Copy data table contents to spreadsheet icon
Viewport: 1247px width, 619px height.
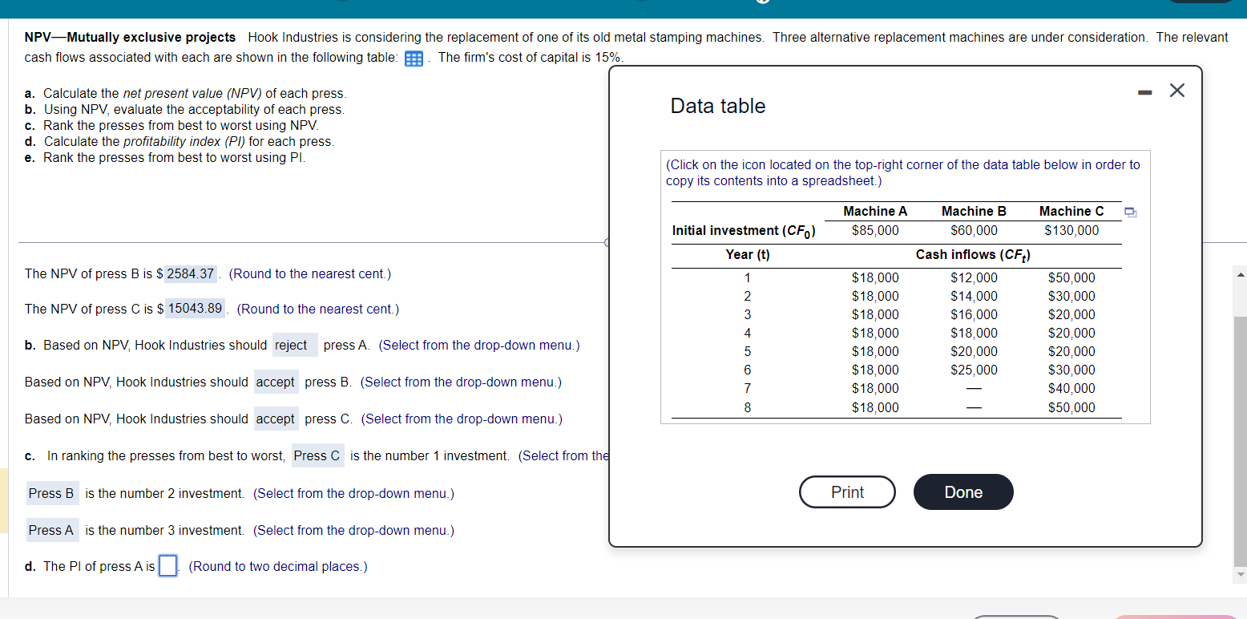point(1130,212)
